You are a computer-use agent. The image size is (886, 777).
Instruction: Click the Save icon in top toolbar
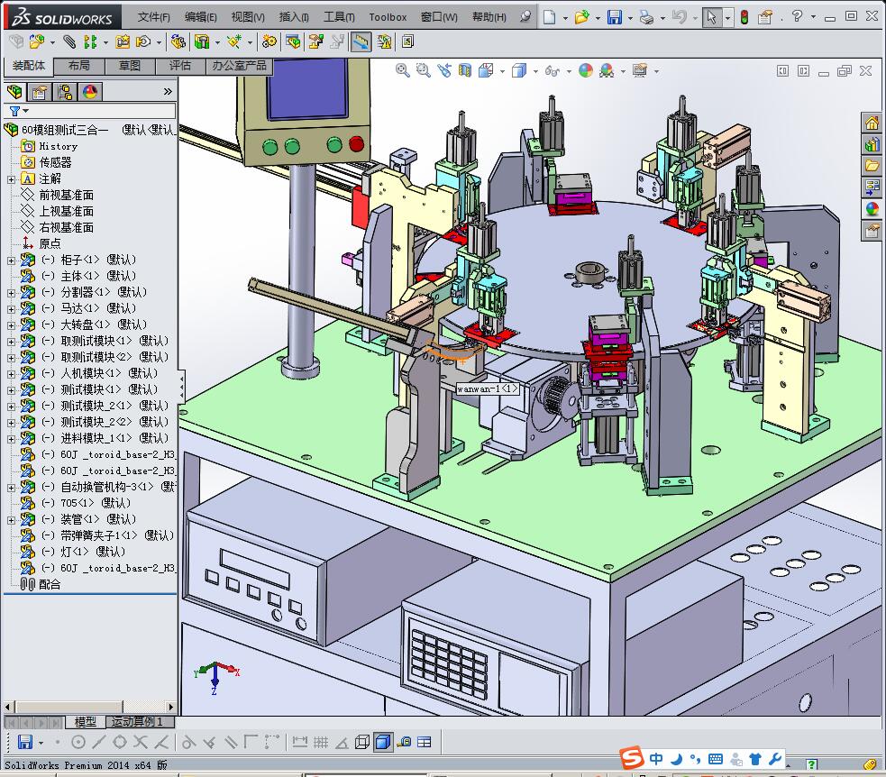click(614, 17)
